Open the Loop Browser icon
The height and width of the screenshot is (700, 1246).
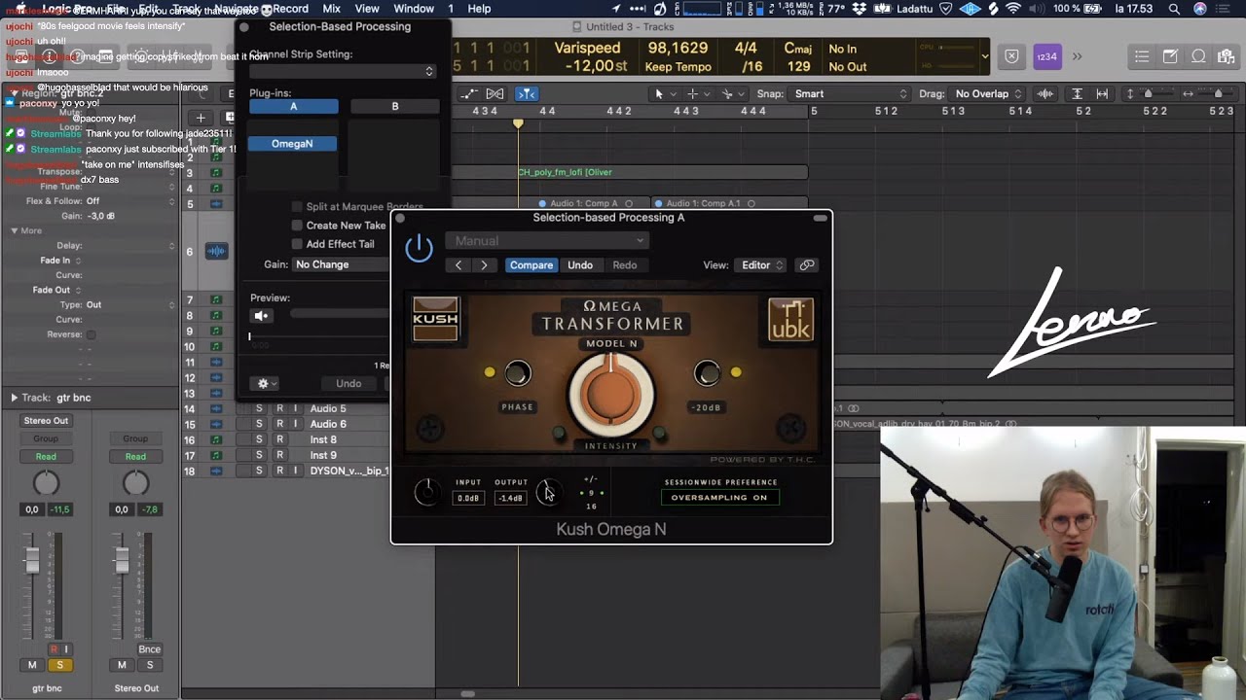1198,56
